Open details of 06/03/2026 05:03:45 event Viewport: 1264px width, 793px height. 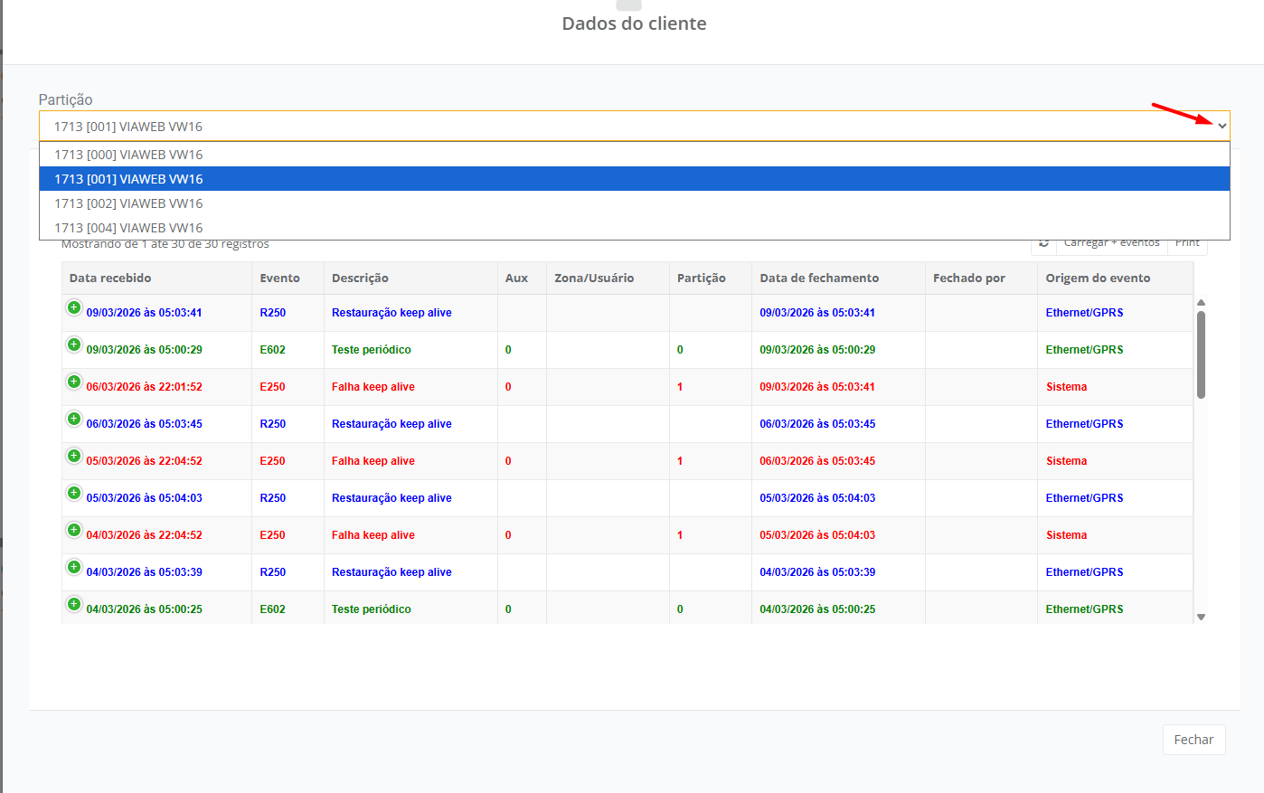74,420
